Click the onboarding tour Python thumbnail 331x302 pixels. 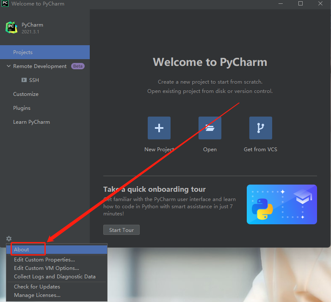pos(282,204)
